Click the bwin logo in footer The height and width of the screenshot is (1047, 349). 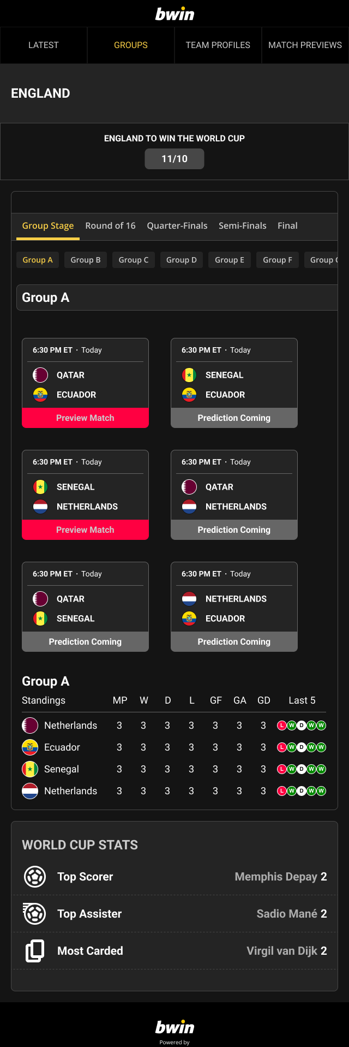coord(174,1027)
